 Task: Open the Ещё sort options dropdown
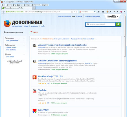(x=93, y=39)
